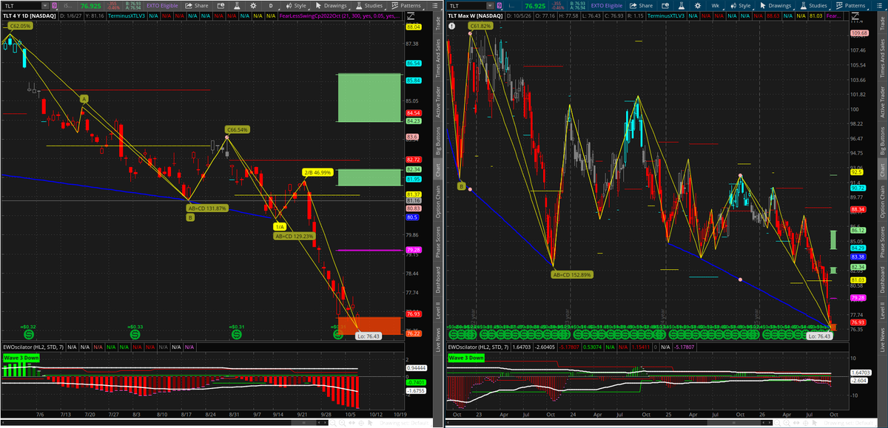Open the Trade side tab on left chart
The height and width of the screenshot is (428, 888).
tap(437, 22)
